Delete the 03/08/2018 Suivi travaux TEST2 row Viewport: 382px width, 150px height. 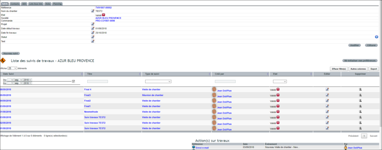click(x=360, y=117)
